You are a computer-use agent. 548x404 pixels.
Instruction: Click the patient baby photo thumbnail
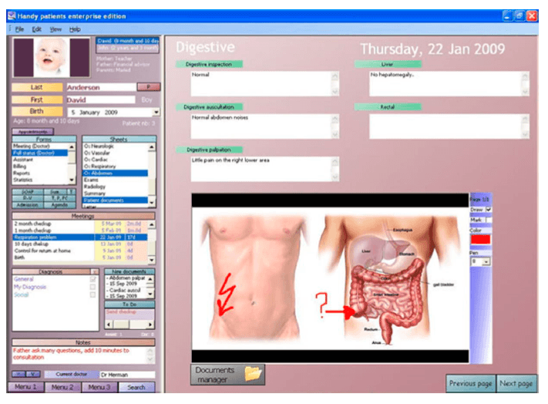(52, 56)
